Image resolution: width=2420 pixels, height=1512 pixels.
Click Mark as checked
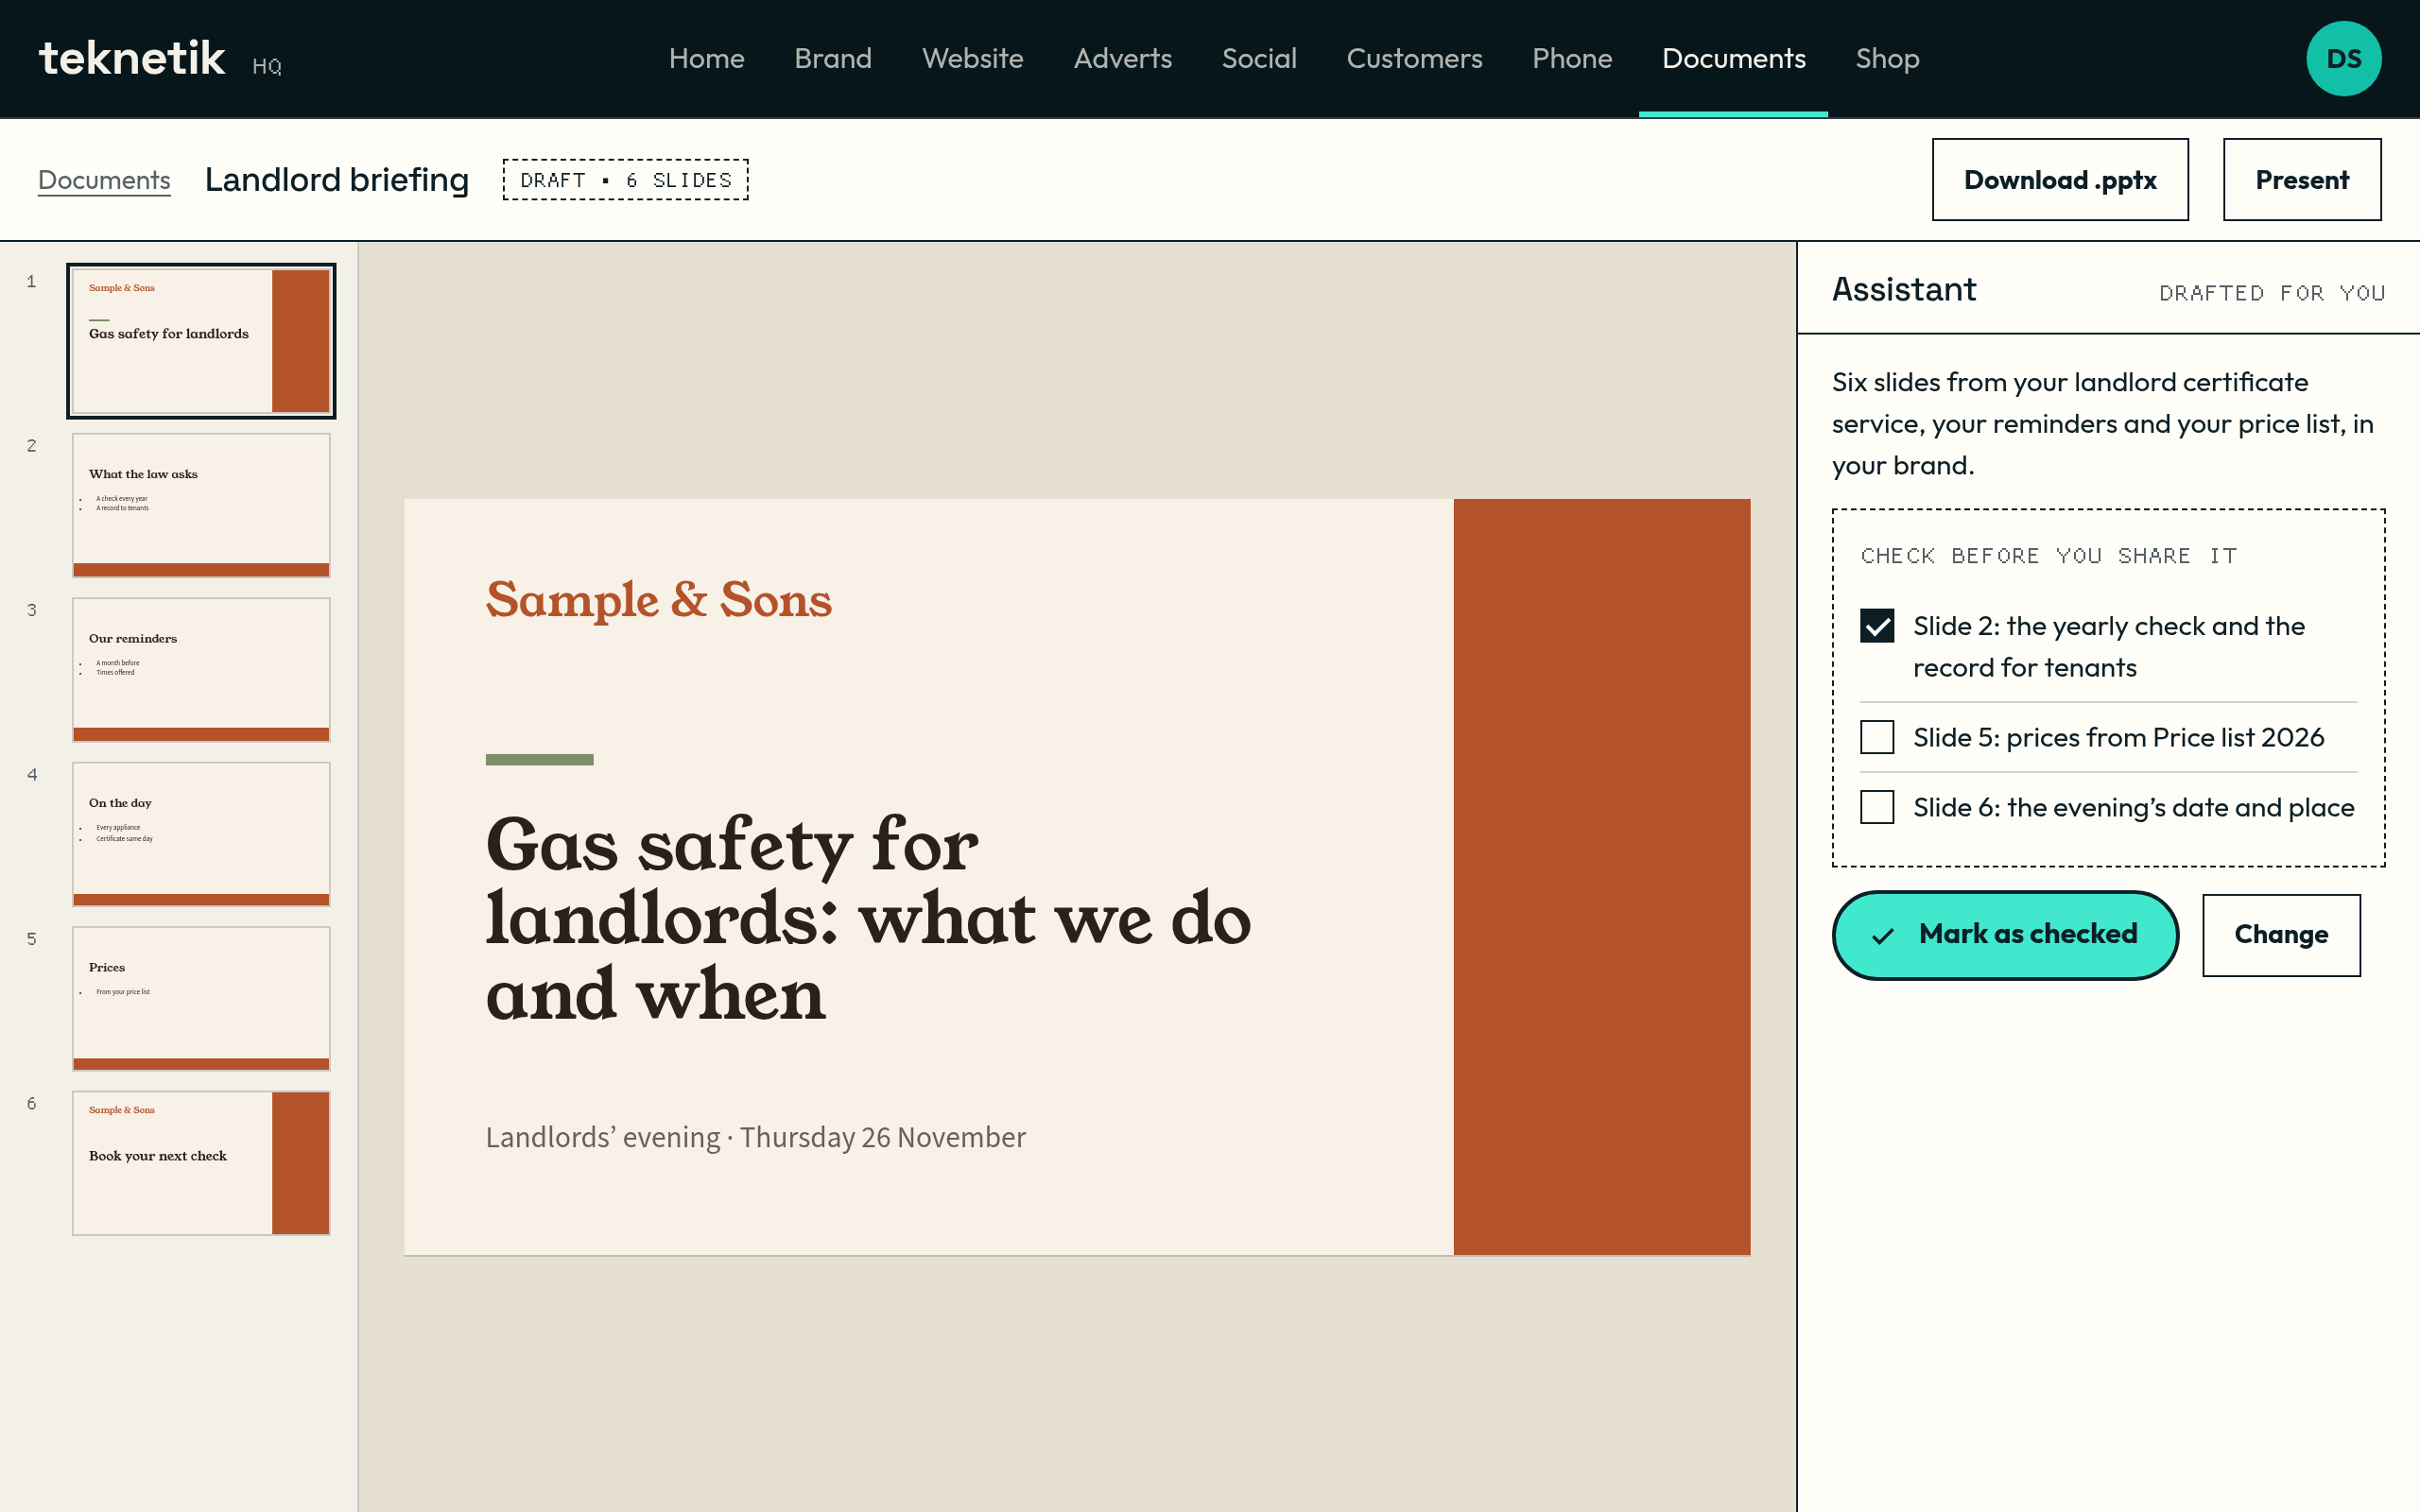[2005, 935]
